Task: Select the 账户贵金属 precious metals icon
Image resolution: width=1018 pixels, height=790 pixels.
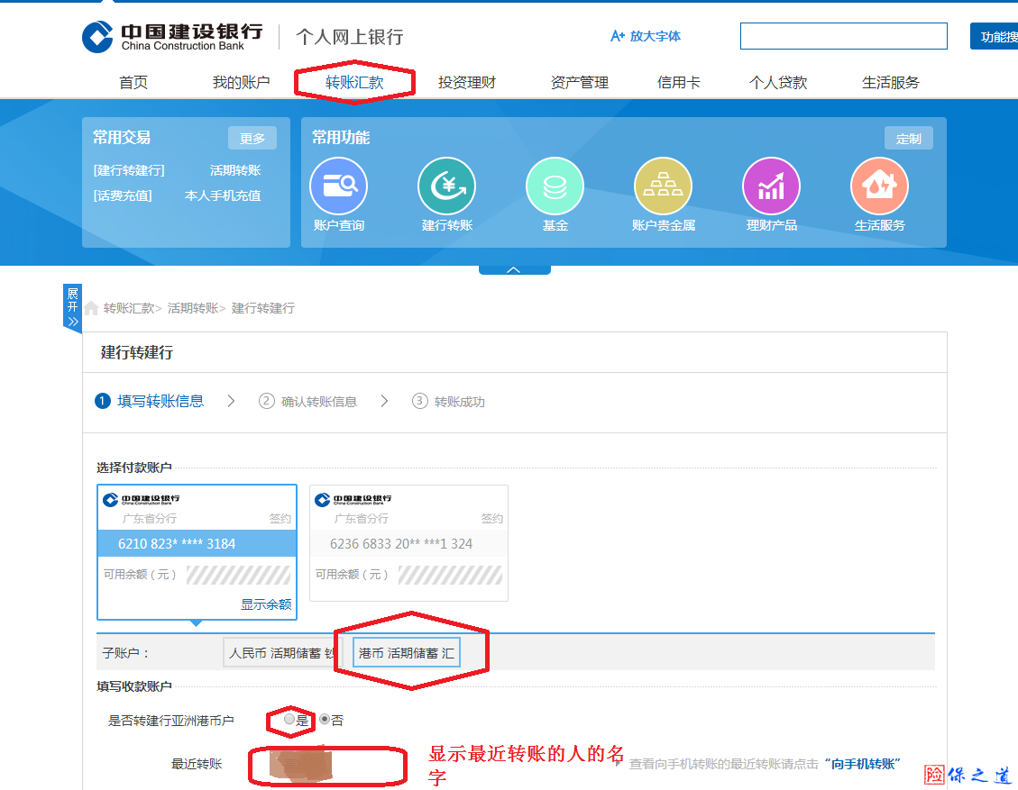Action: click(x=663, y=186)
